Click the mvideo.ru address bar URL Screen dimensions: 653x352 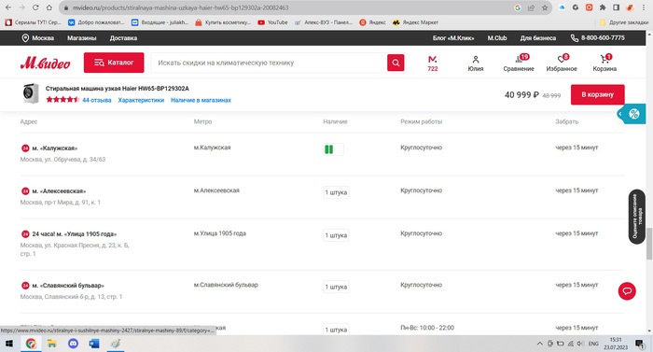[x=180, y=7]
